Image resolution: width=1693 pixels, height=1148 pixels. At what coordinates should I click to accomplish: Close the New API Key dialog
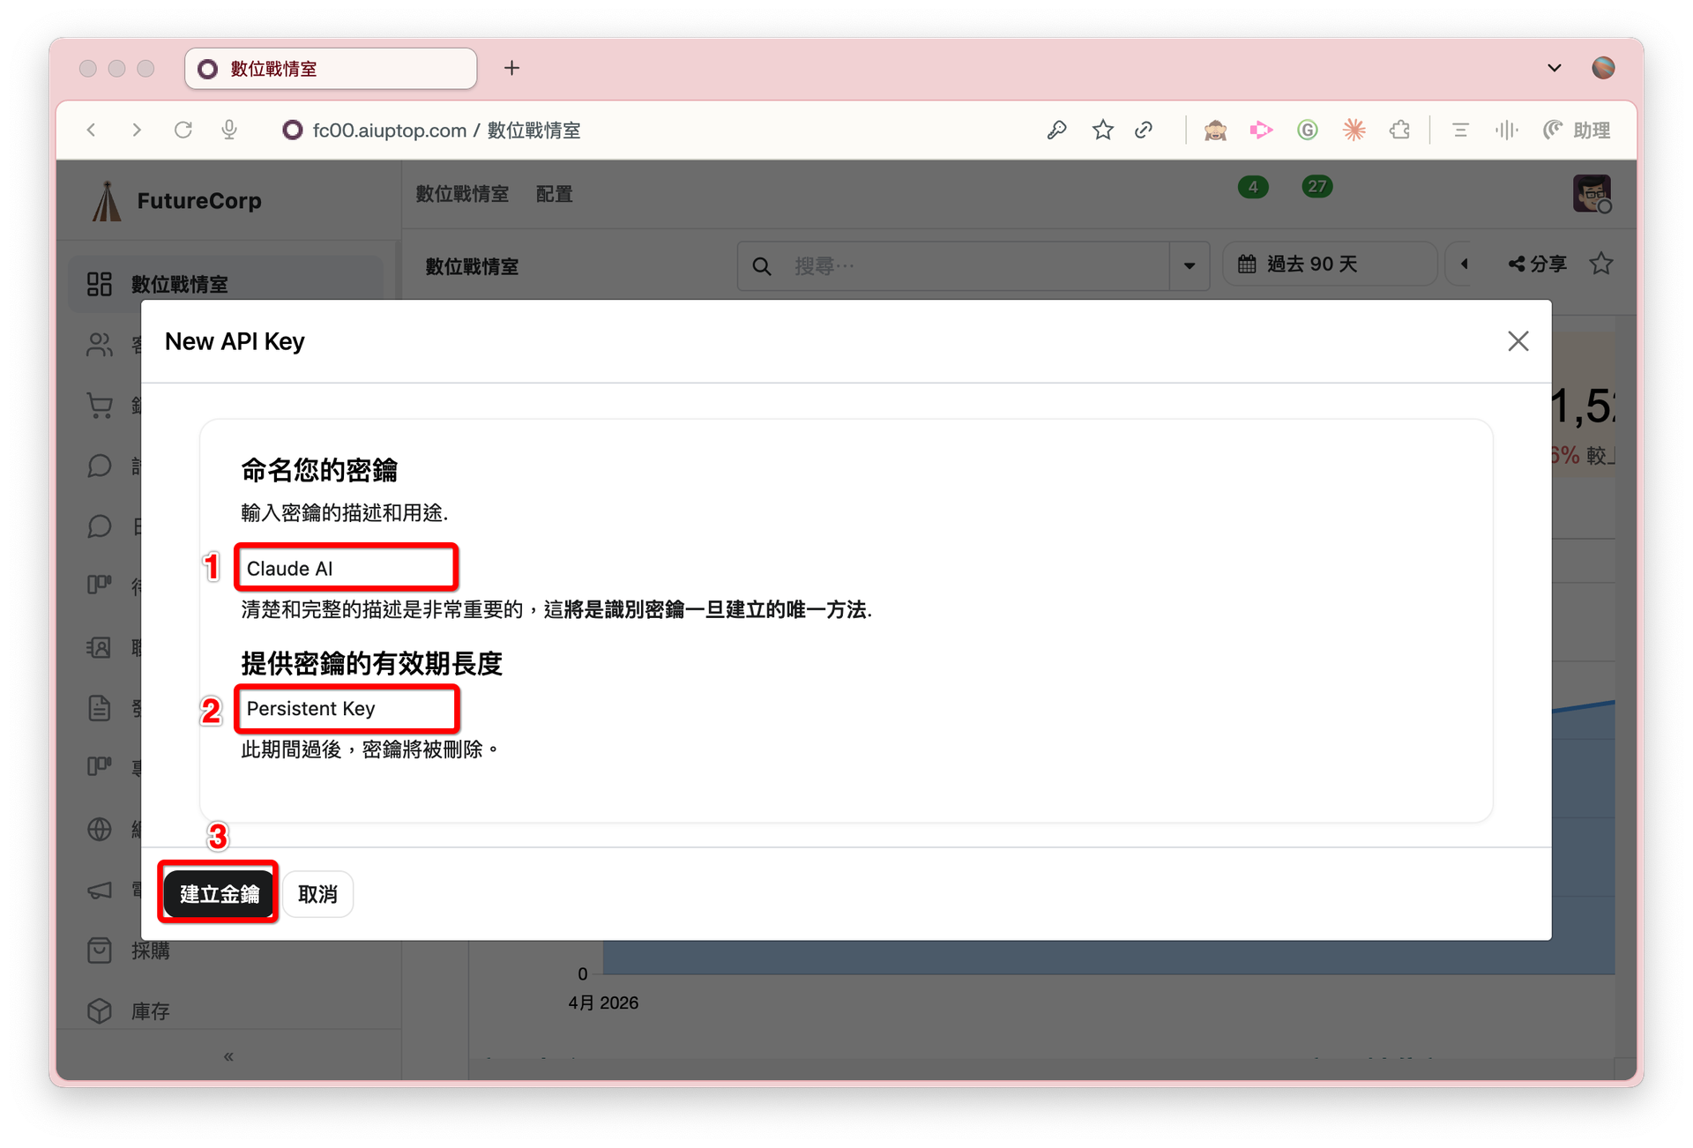[x=1518, y=341]
